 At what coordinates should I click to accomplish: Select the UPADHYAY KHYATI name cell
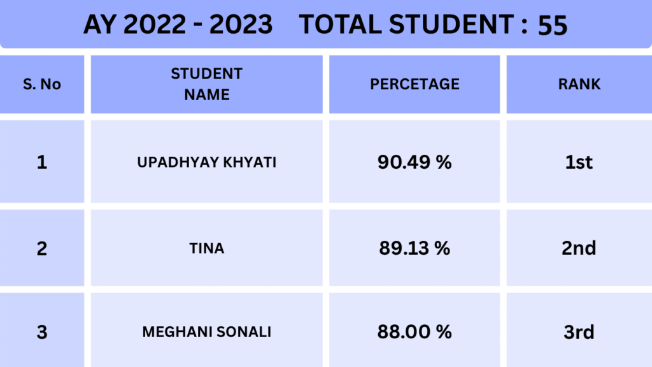pos(207,162)
